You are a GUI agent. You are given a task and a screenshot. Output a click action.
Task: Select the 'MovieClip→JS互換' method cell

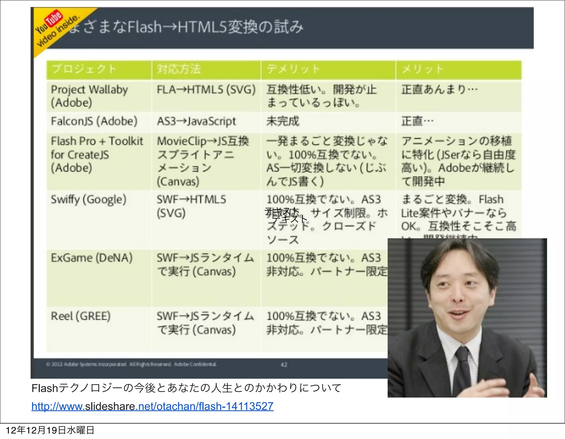coord(206,161)
